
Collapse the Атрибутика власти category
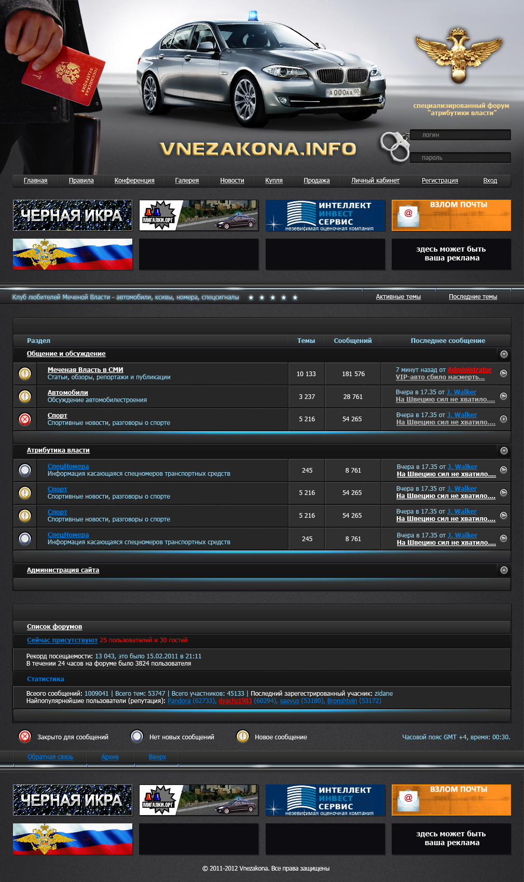(x=504, y=451)
